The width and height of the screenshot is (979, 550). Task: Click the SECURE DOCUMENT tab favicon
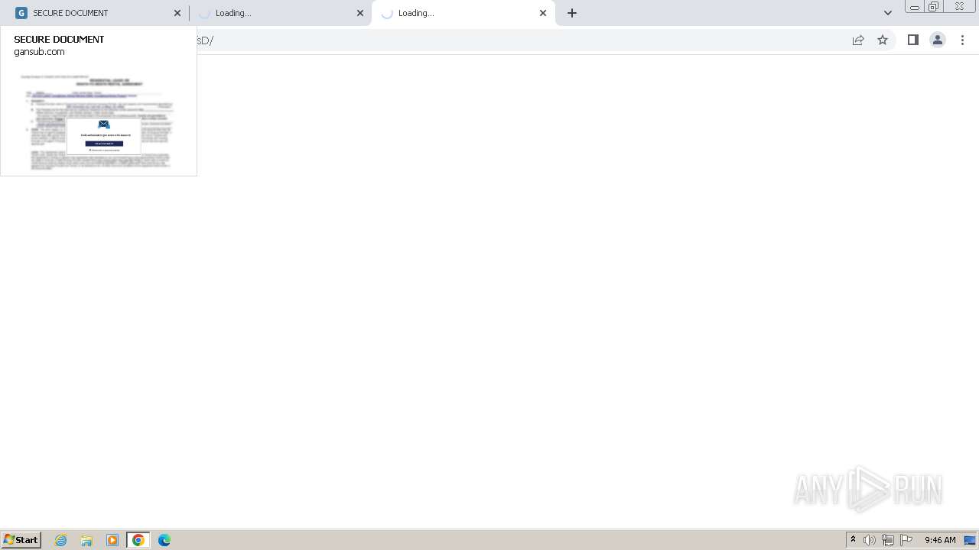point(21,13)
